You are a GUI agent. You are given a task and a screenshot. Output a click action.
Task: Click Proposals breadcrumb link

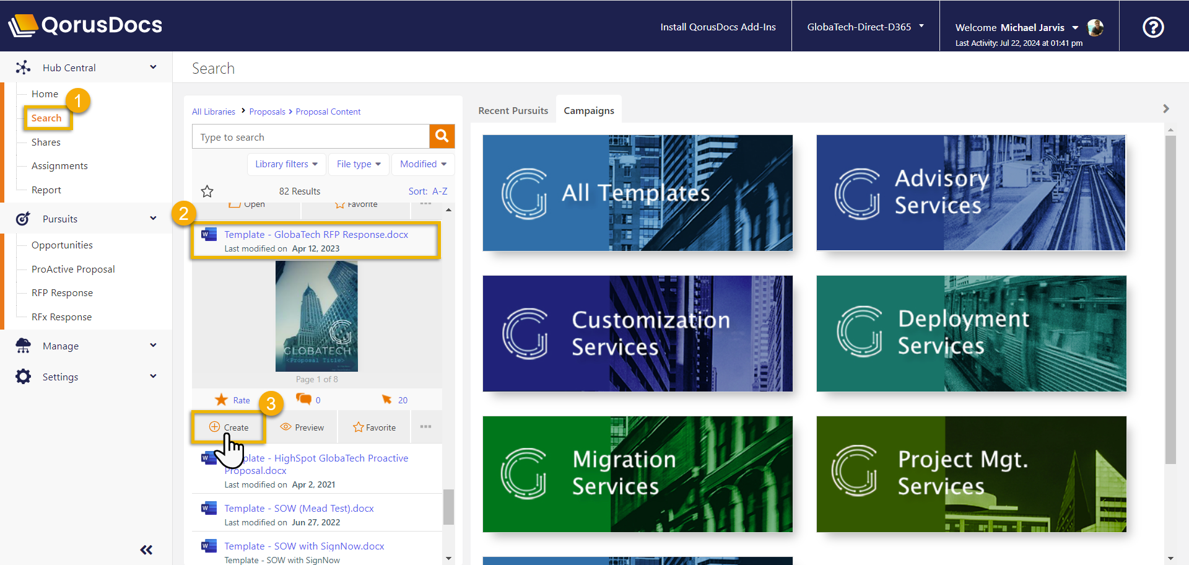click(267, 112)
